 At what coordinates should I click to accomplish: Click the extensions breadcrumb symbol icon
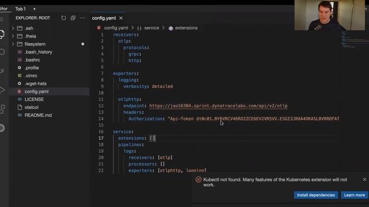[x=171, y=28]
